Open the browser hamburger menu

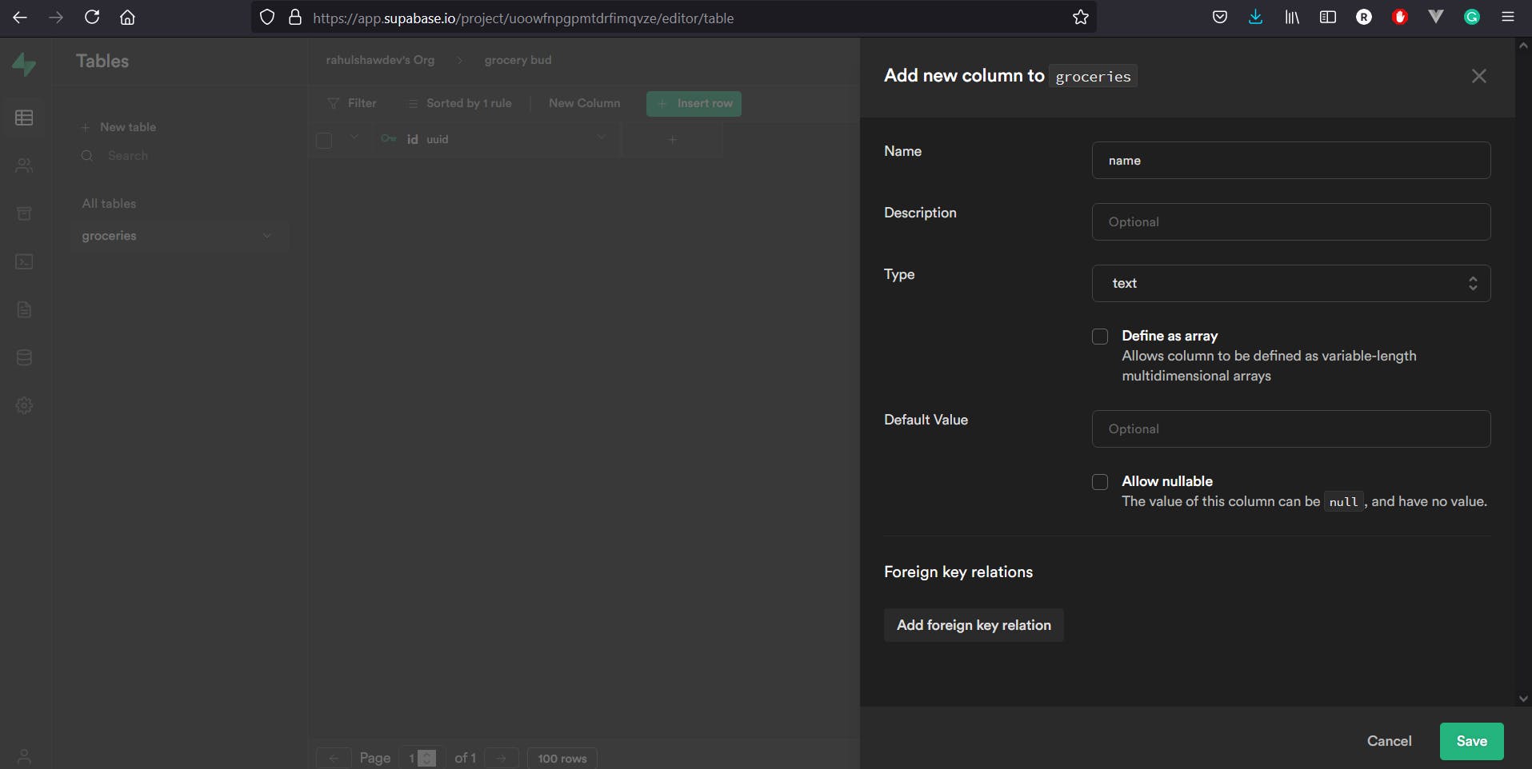[1508, 17]
